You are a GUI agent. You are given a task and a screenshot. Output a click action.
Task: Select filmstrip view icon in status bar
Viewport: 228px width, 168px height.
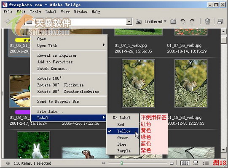coord(196,163)
